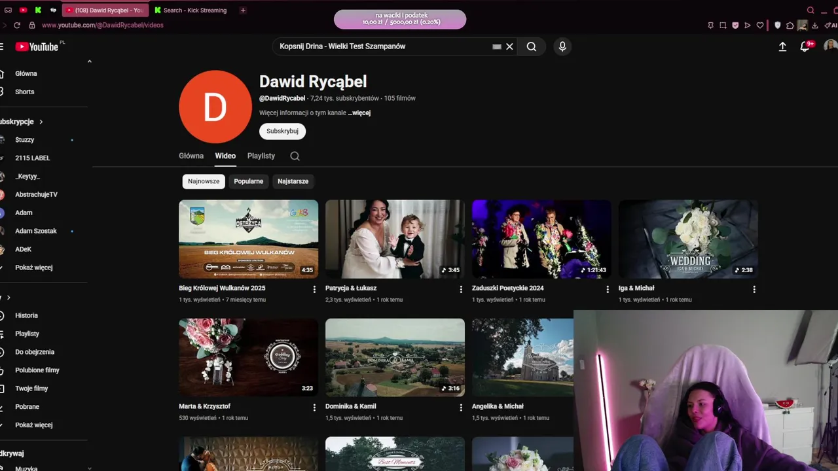This screenshot has width=838, height=471.
Task: Open the Zaduszki Poetyckie 2024 thumbnail
Action: [541, 239]
